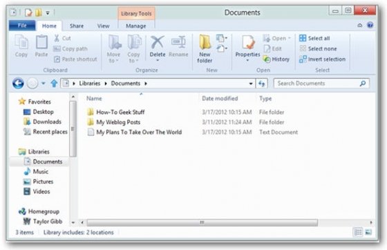Open the File menu
Screen dimensions: 387x250
tap(22, 26)
